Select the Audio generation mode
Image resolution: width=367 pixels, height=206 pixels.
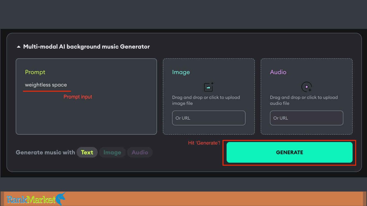pyautogui.click(x=140, y=152)
